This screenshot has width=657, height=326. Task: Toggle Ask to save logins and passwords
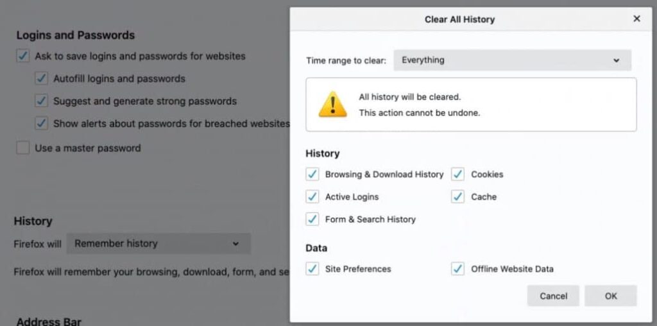[x=23, y=56]
